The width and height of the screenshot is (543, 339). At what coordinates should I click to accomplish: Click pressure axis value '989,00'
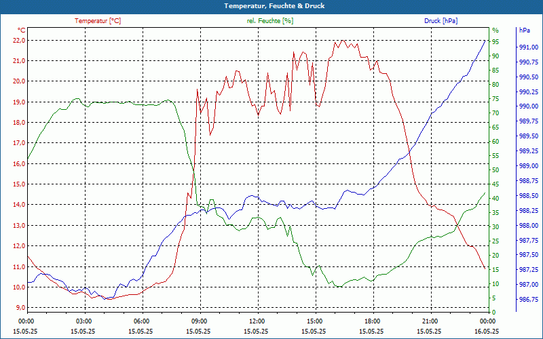[x=529, y=165]
